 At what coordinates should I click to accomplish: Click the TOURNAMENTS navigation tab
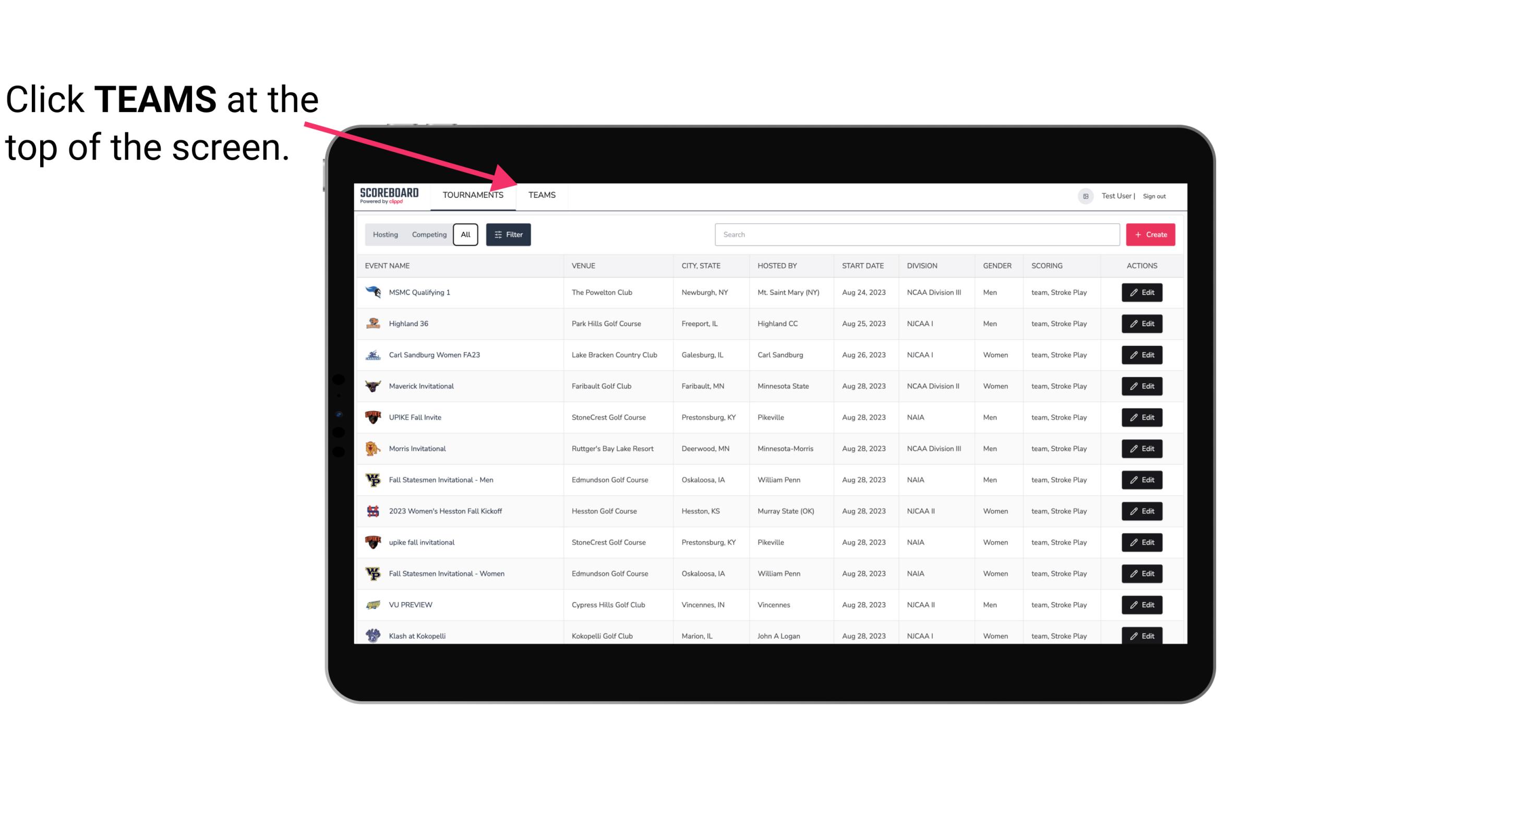473,196
